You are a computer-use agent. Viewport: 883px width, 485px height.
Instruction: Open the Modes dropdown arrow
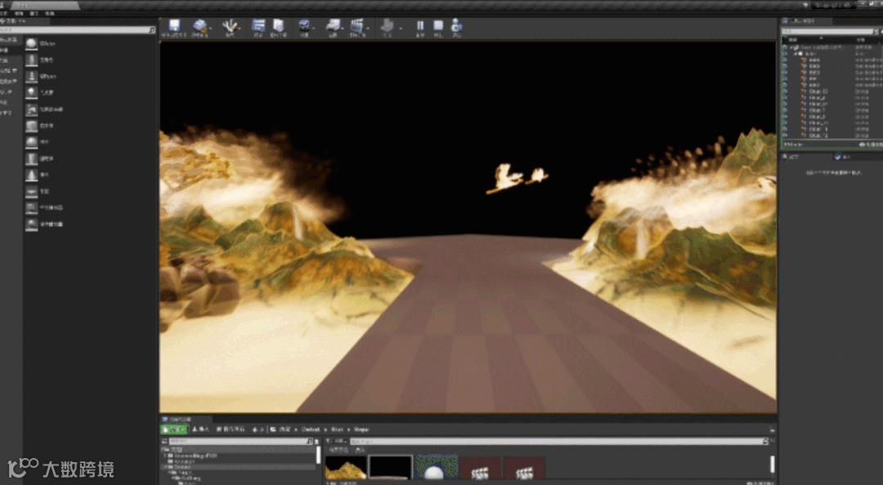pos(240,27)
